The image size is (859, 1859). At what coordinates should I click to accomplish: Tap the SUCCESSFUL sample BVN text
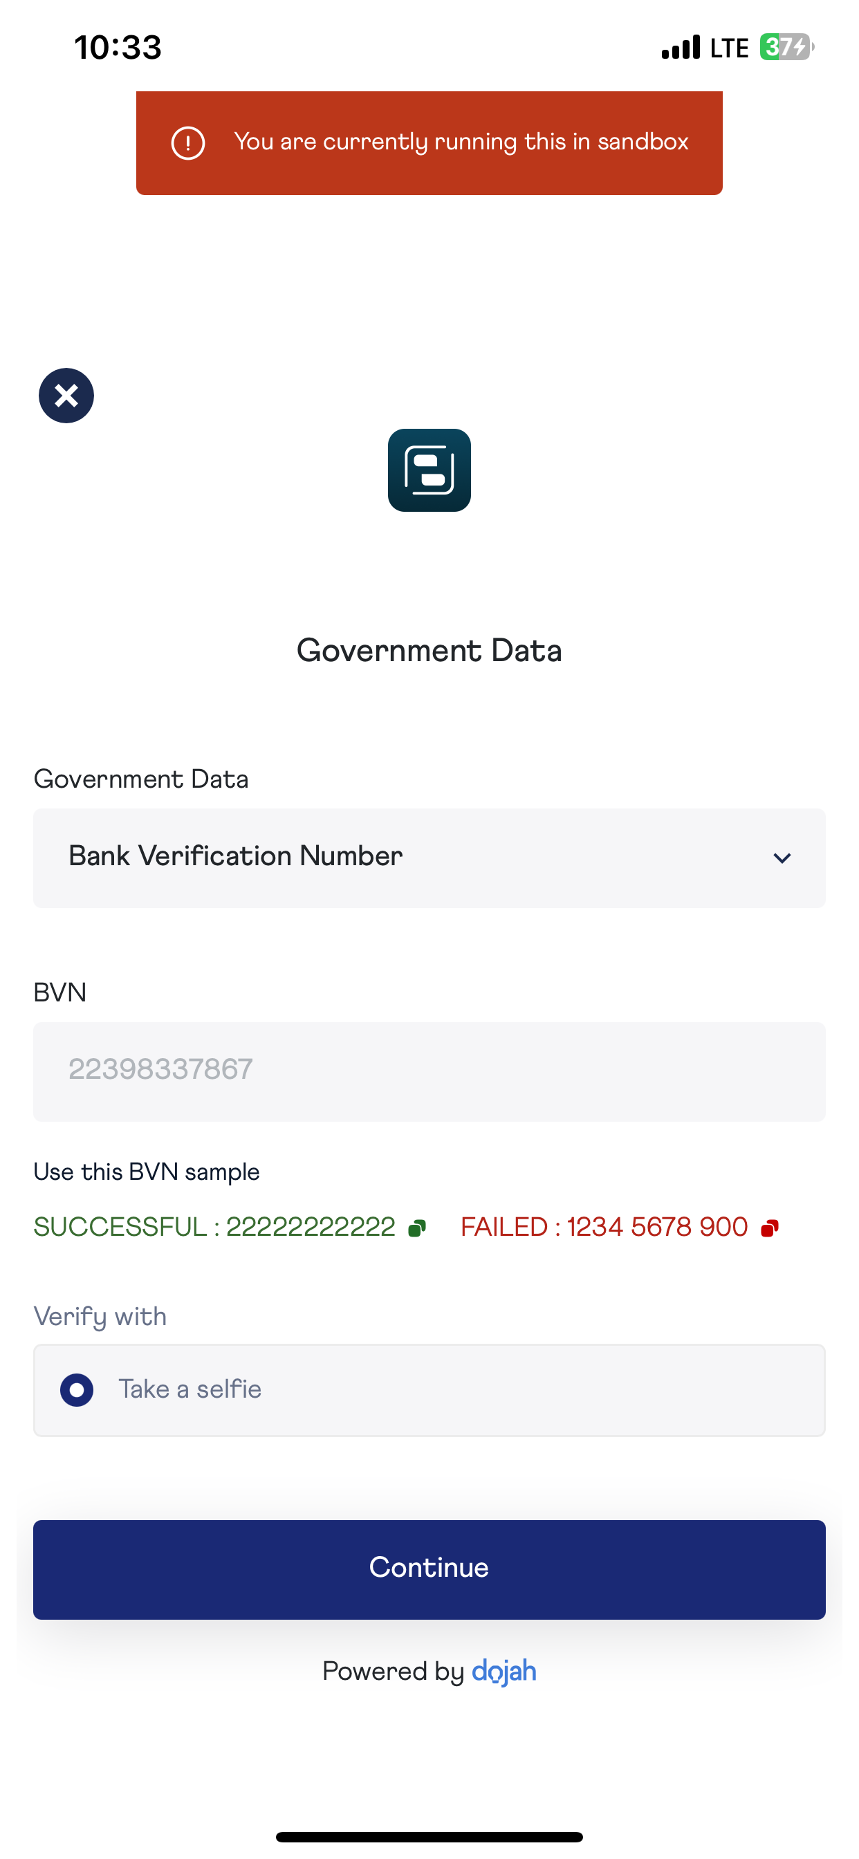[214, 1227]
